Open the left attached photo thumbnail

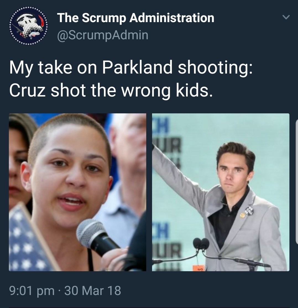pos(77,192)
